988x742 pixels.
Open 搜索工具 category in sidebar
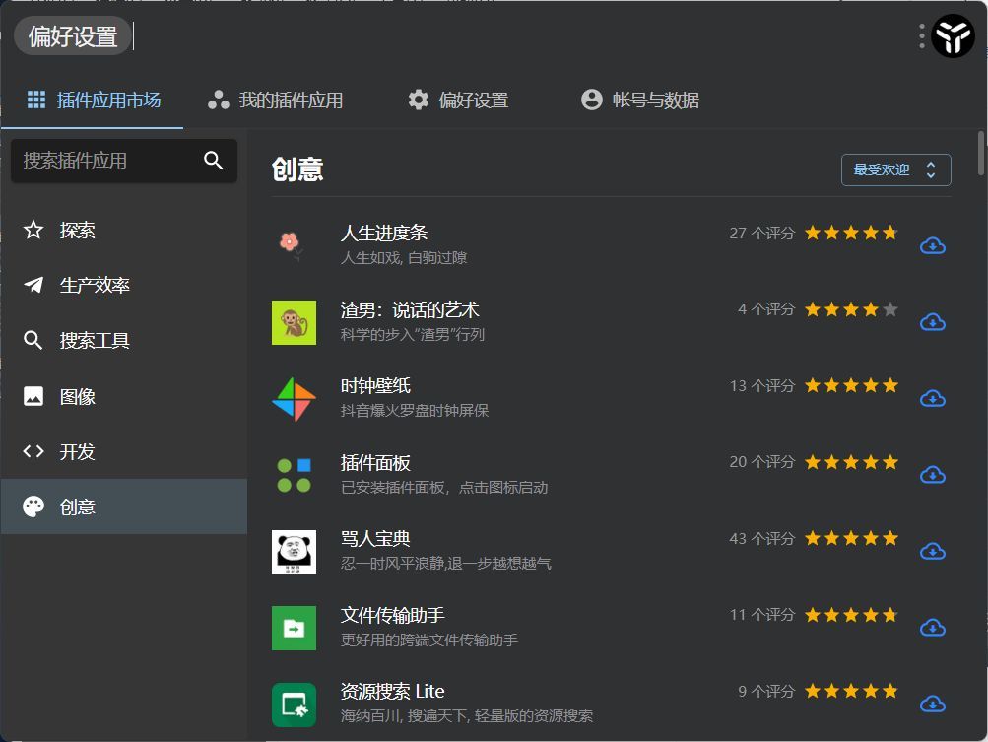click(123, 340)
